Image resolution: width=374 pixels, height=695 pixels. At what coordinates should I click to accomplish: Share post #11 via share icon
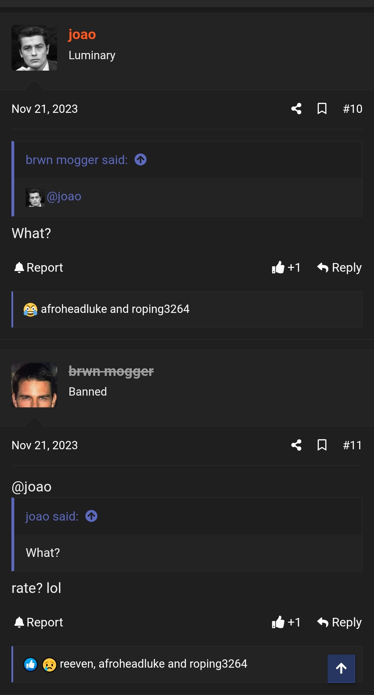click(296, 445)
